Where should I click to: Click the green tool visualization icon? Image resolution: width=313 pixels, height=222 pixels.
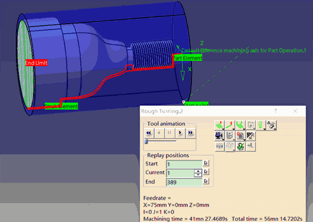click(x=261, y=125)
